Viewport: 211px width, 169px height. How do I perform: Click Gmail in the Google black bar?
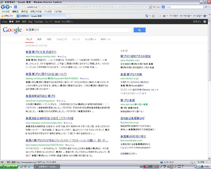[x=57, y=22]
